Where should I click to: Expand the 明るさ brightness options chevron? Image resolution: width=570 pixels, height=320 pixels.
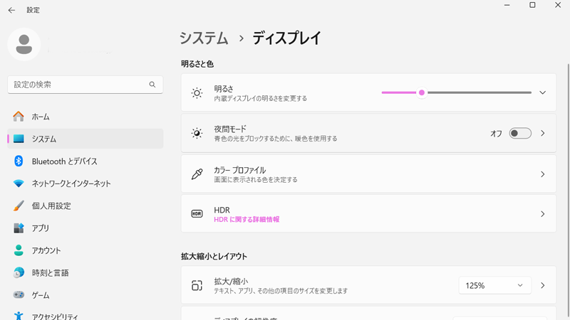(x=542, y=93)
